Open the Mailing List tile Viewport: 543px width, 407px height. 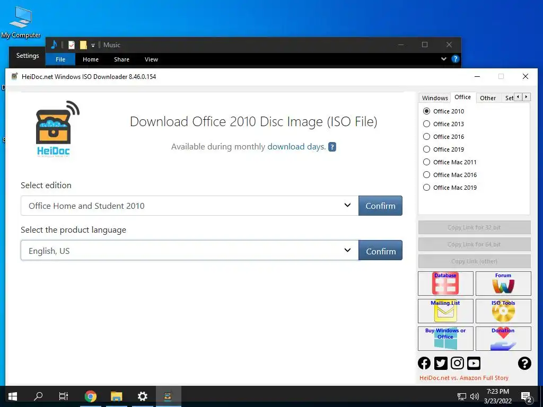click(x=445, y=311)
